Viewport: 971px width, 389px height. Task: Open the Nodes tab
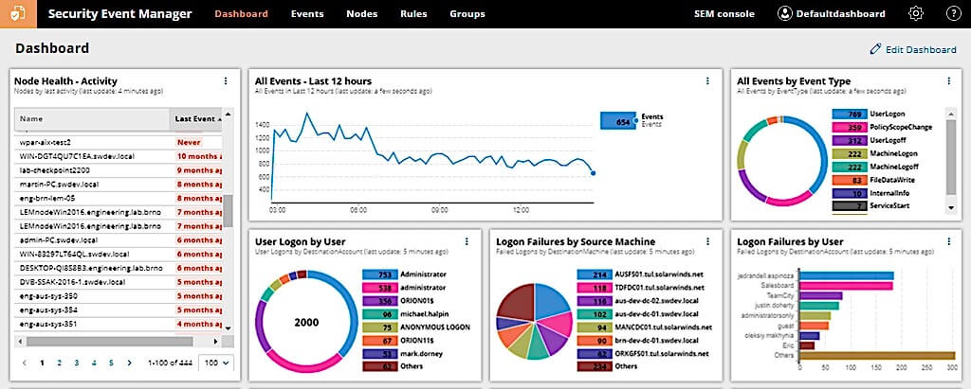pos(361,13)
